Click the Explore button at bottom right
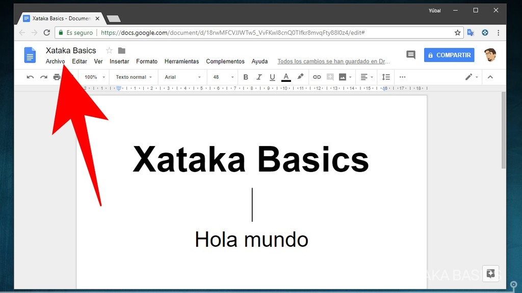Viewport: 522px width, 293px height. 490,274
